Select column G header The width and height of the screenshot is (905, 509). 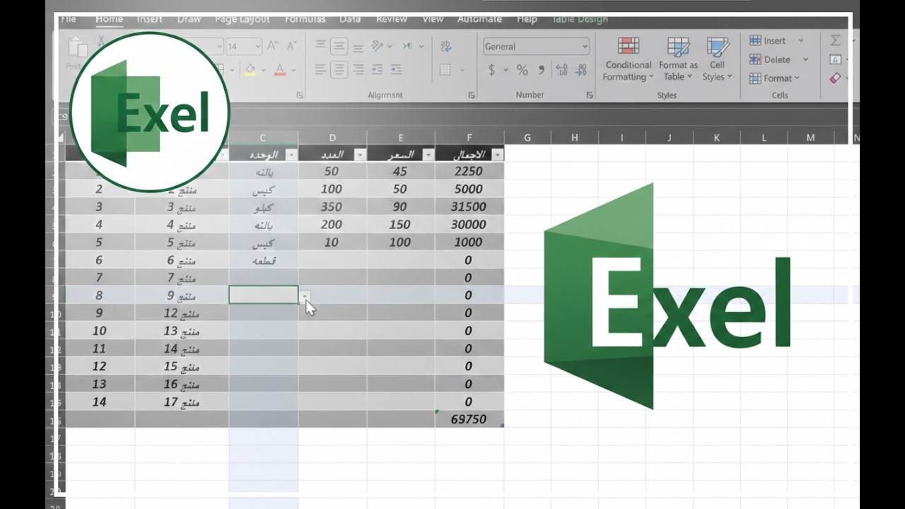527,138
